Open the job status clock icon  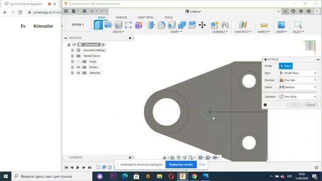293,11
